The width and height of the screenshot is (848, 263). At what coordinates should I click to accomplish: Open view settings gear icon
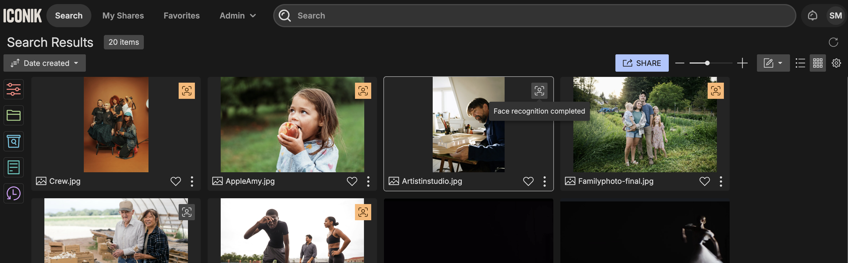click(x=836, y=63)
